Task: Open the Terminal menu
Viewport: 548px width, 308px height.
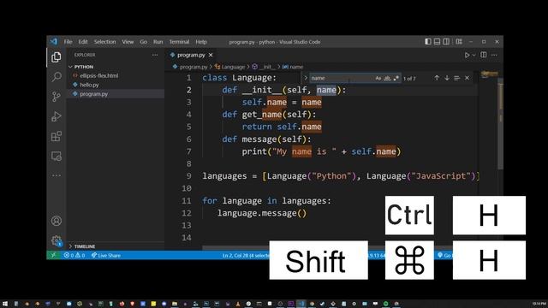Action: [179, 42]
